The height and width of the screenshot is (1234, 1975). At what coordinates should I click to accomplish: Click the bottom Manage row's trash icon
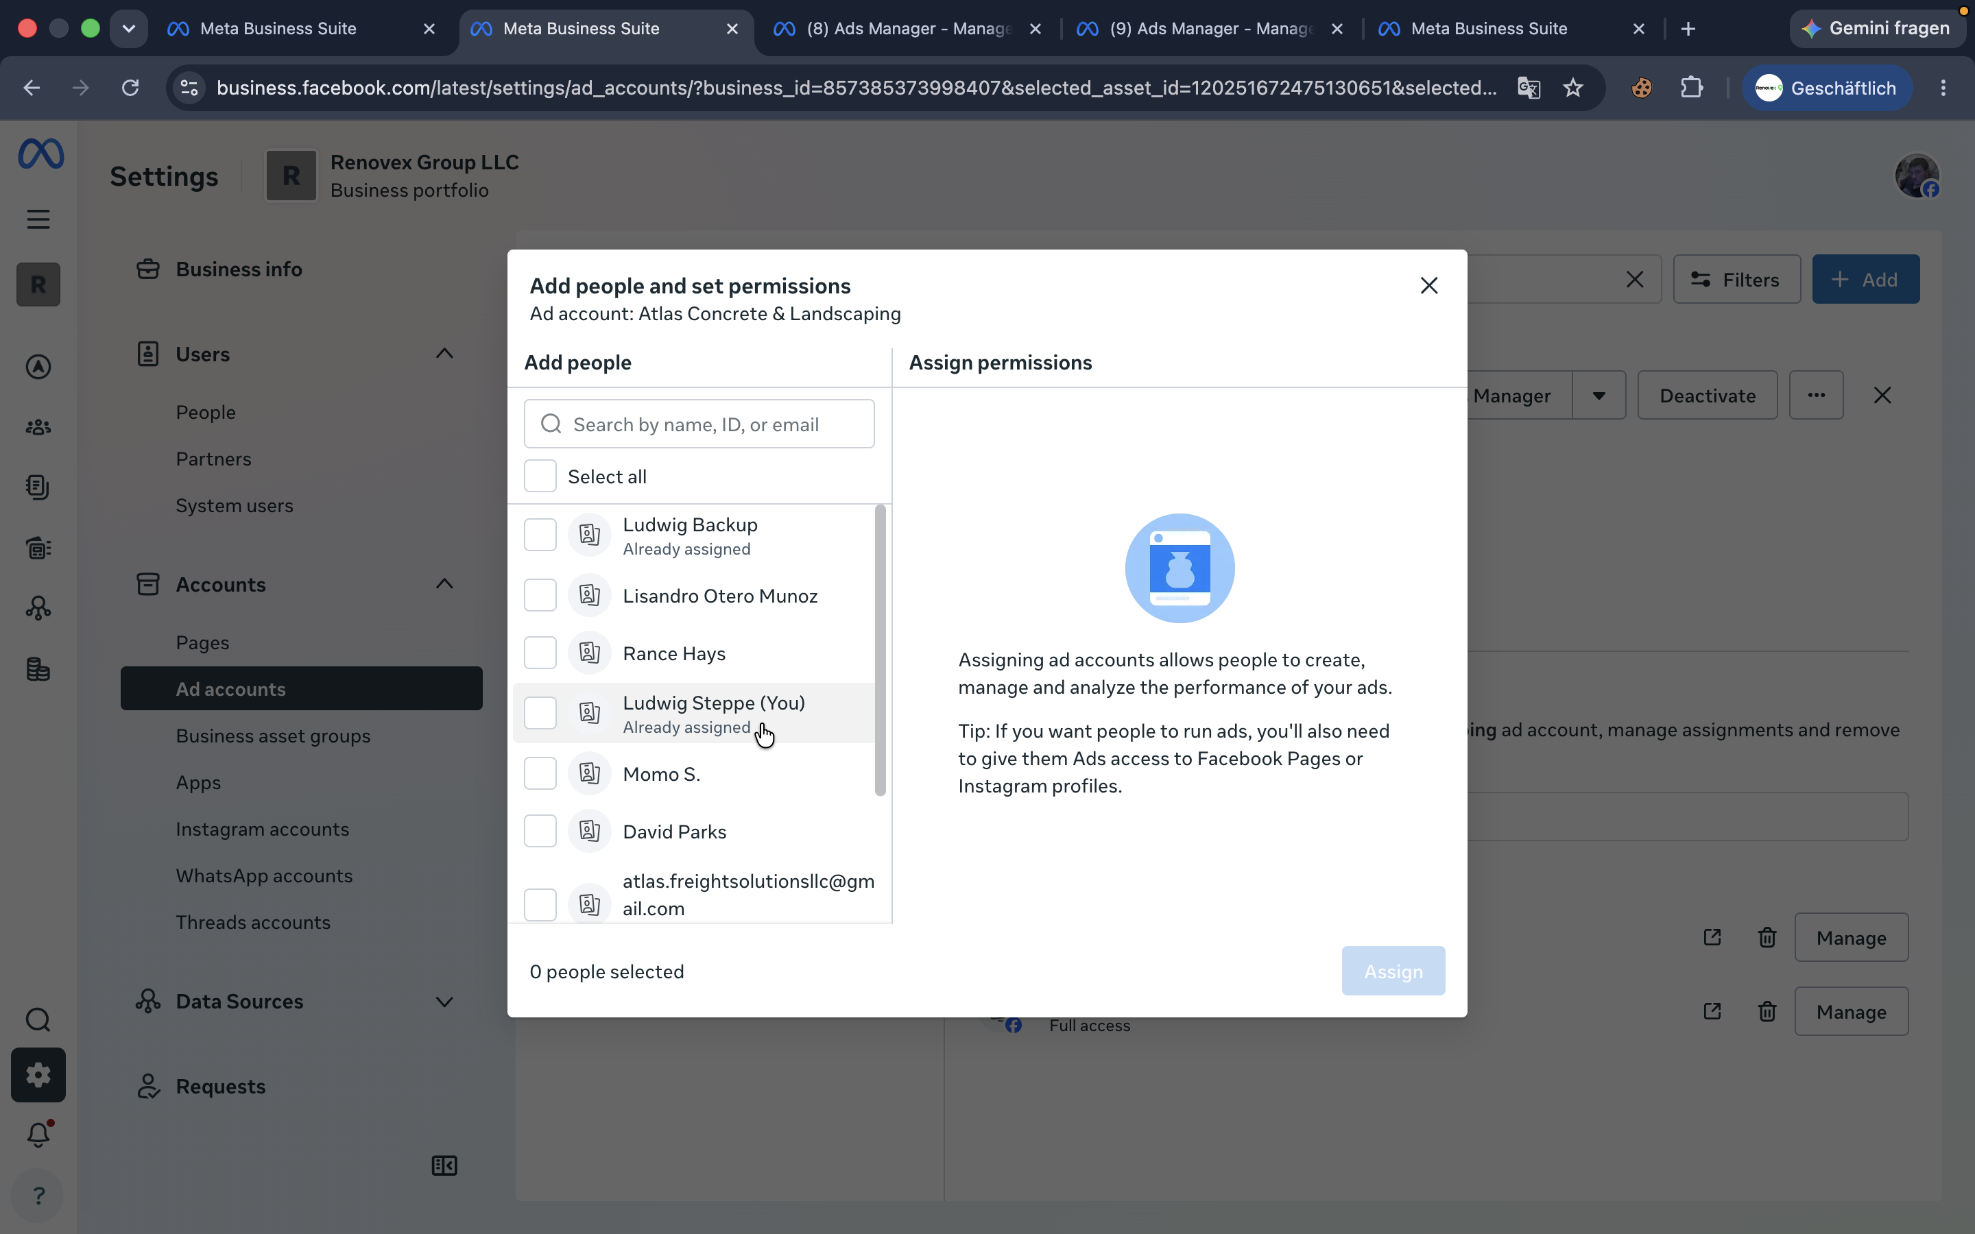pos(1767,1012)
